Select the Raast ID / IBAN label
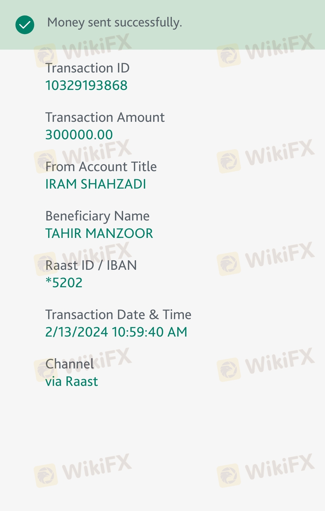The image size is (325, 511). pos(91,265)
